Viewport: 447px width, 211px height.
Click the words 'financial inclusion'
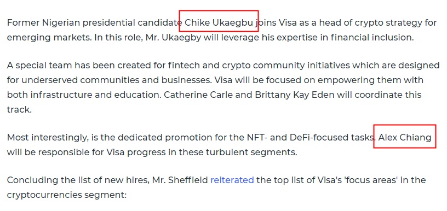(x=372, y=37)
